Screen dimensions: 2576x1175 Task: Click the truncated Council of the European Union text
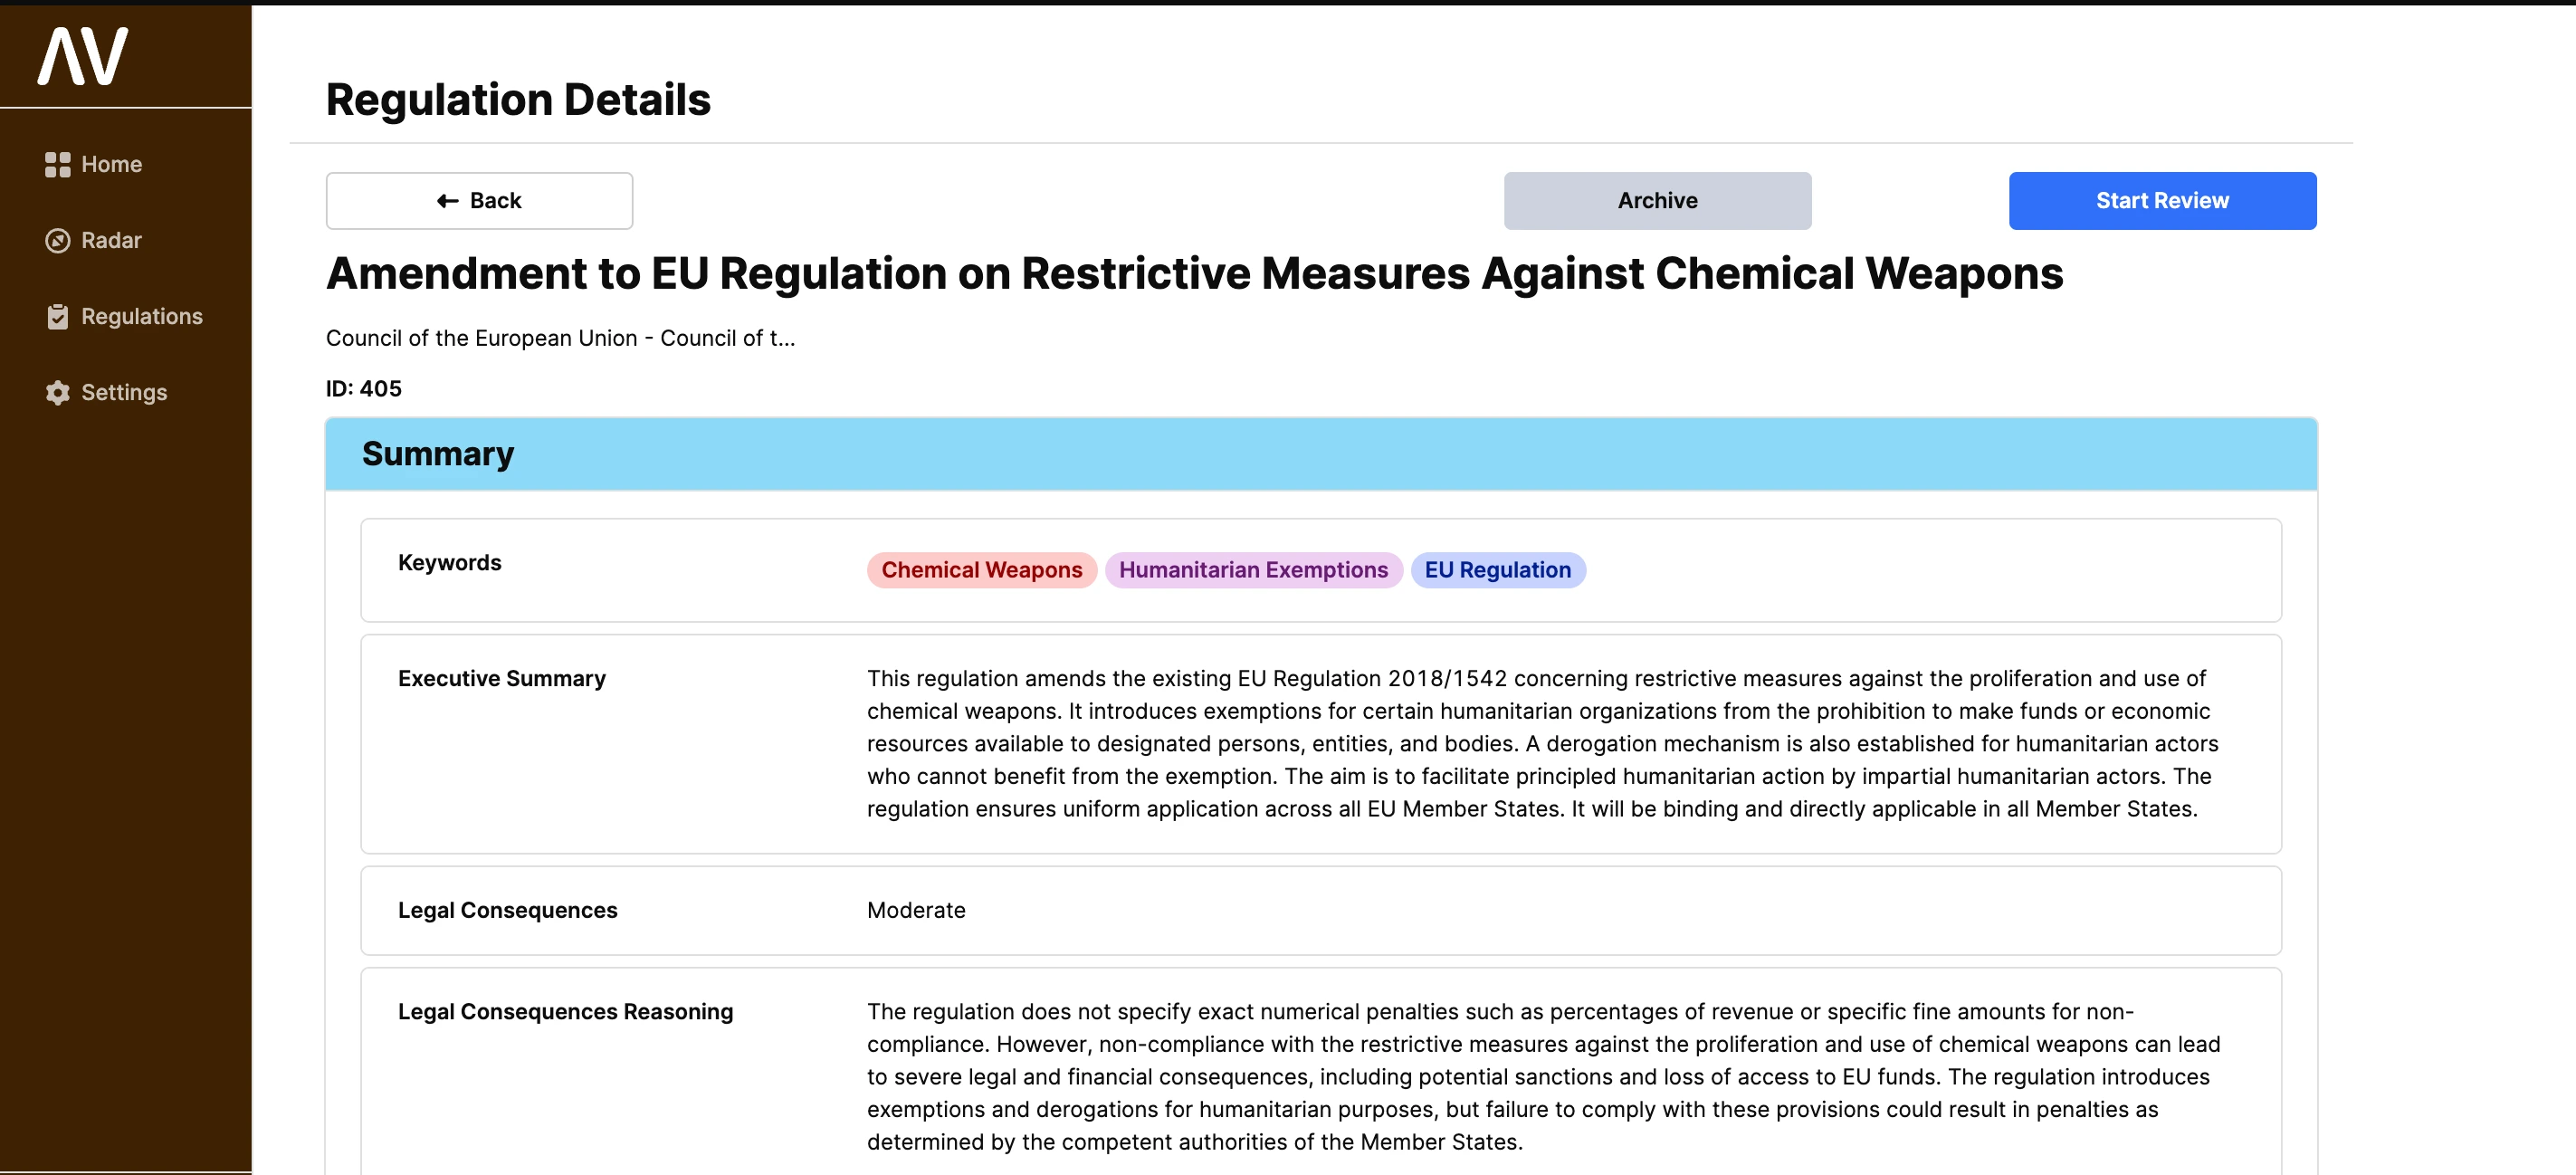pos(560,338)
